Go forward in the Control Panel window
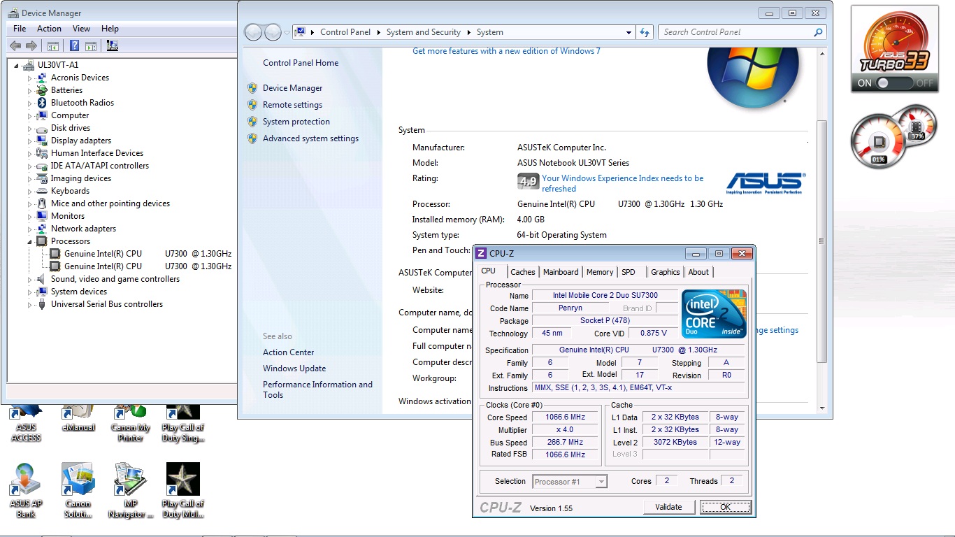The width and height of the screenshot is (955, 537). 273,32
